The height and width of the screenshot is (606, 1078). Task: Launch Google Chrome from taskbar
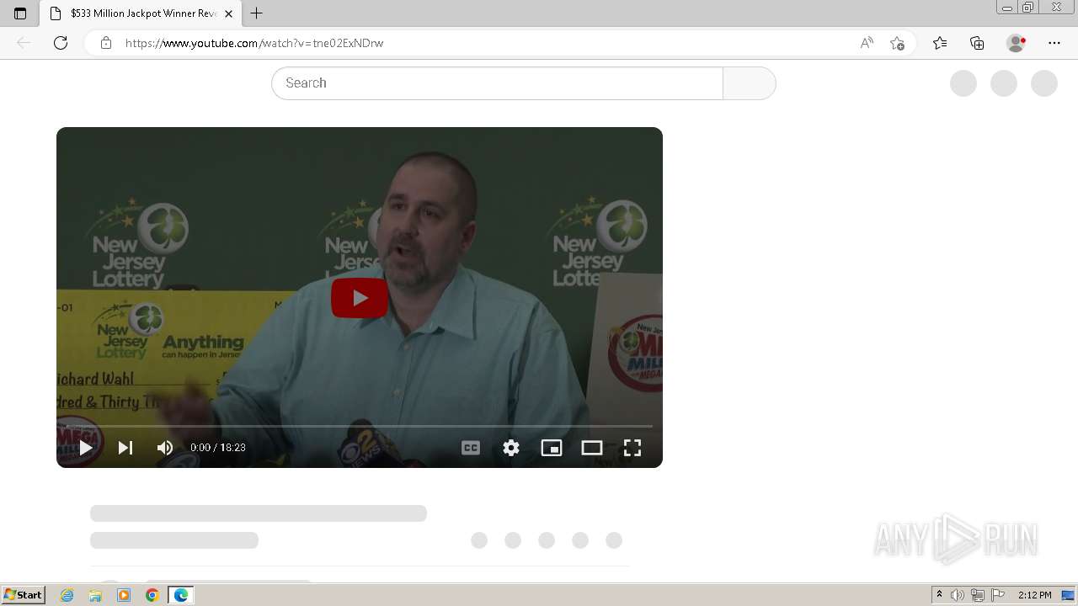(x=152, y=595)
